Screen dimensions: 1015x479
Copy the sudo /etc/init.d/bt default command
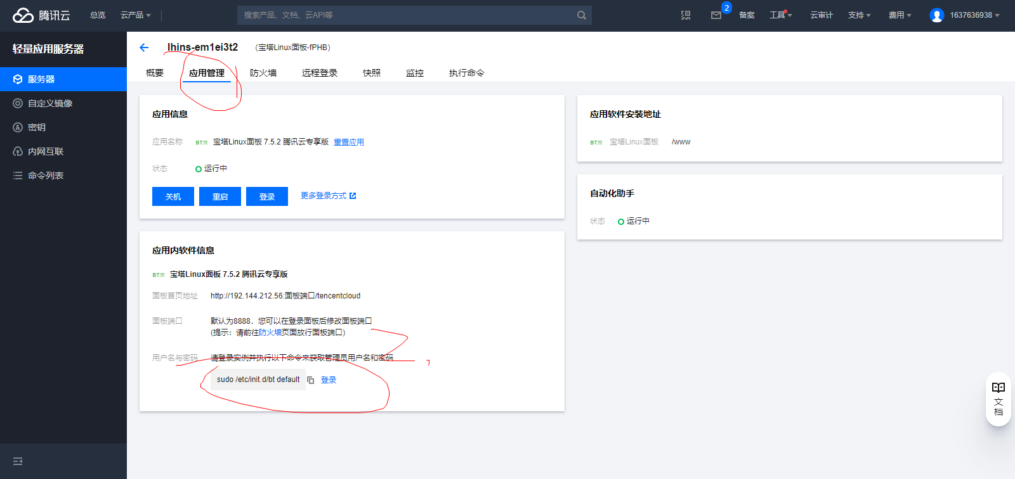311,380
